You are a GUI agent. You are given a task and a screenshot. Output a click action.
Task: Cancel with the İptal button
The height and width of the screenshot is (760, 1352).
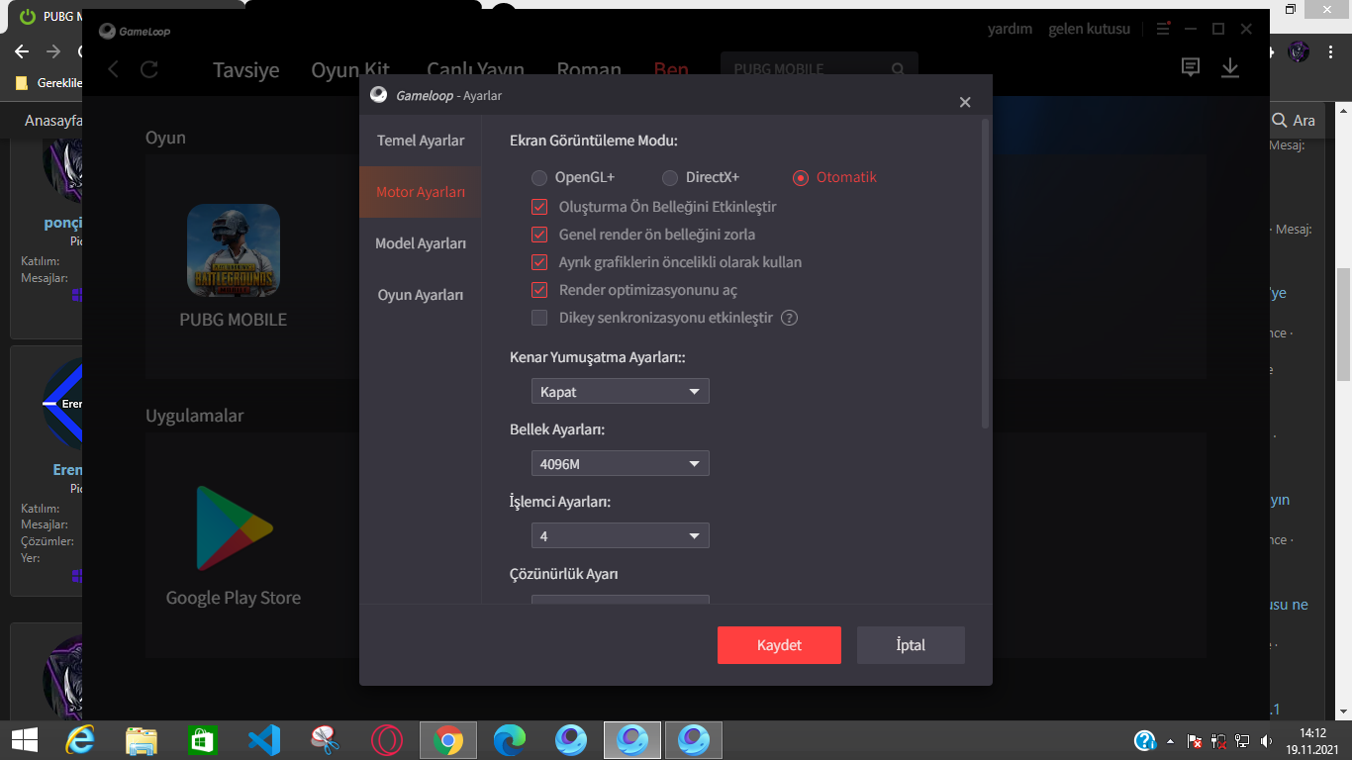911,645
